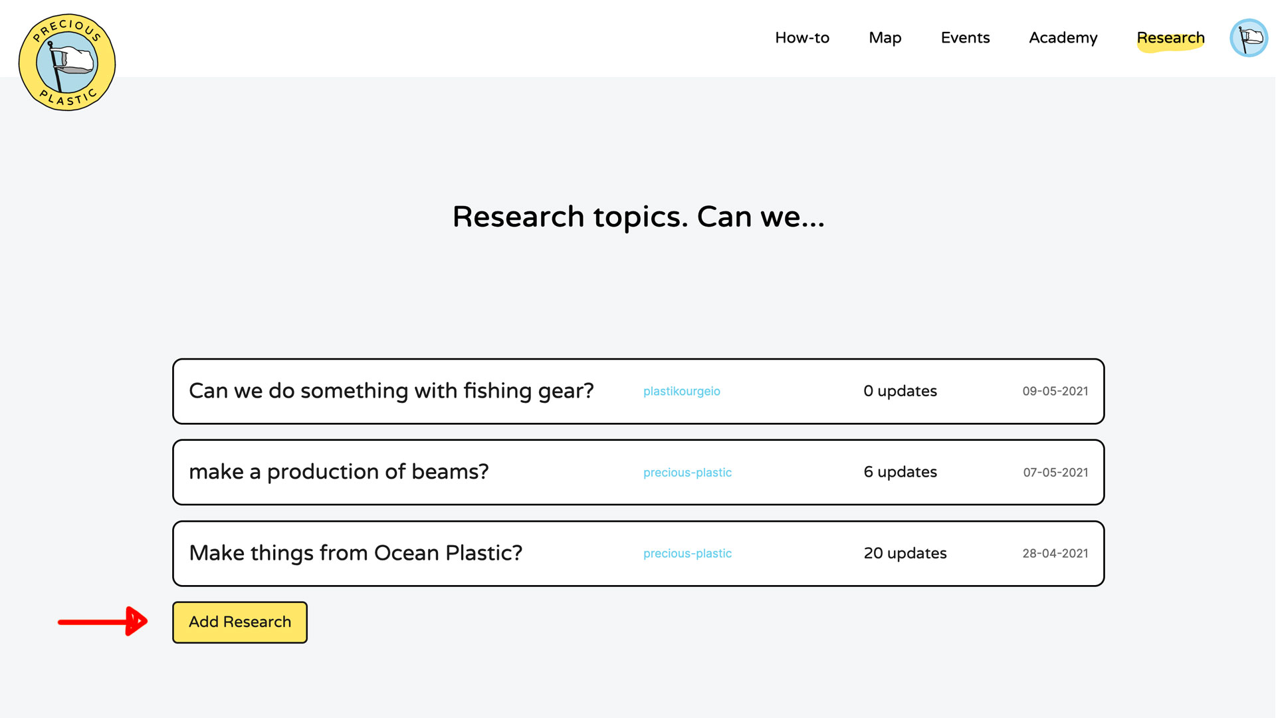Screen dimensions: 1276x718
Task: Click the date 09-05-2021
Action: (1055, 392)
